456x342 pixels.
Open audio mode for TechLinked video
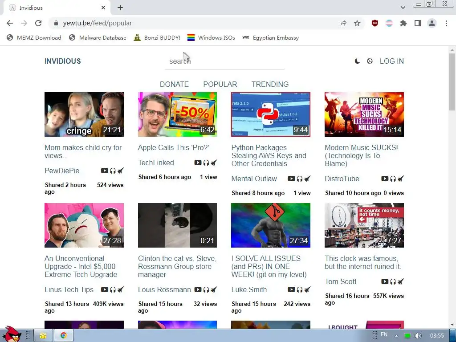tap(206, 163)
